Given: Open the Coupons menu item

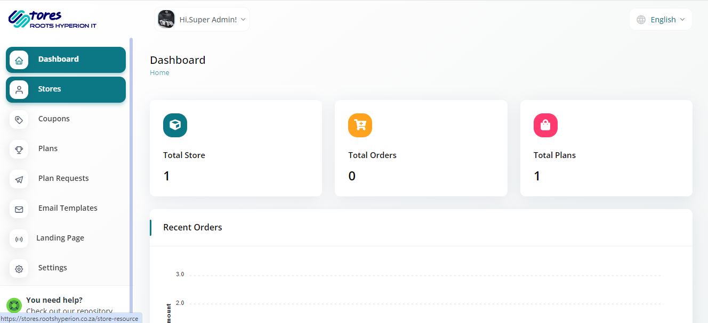Looking at the screenshot, I should pos(54,119).
